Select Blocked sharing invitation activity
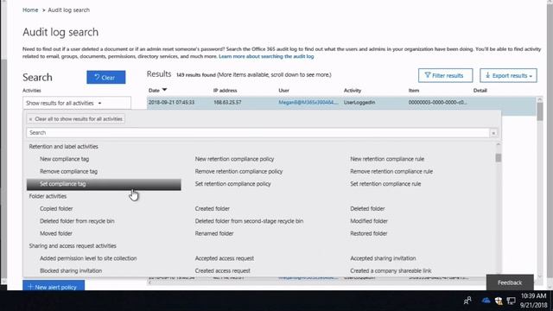This screenshot has width=553, height=311. coord(71,270)
